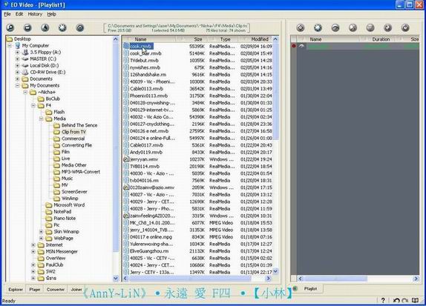
Task: Click the gear-like icon in the explorer toolbar
Action: click(x=62, y=27)
